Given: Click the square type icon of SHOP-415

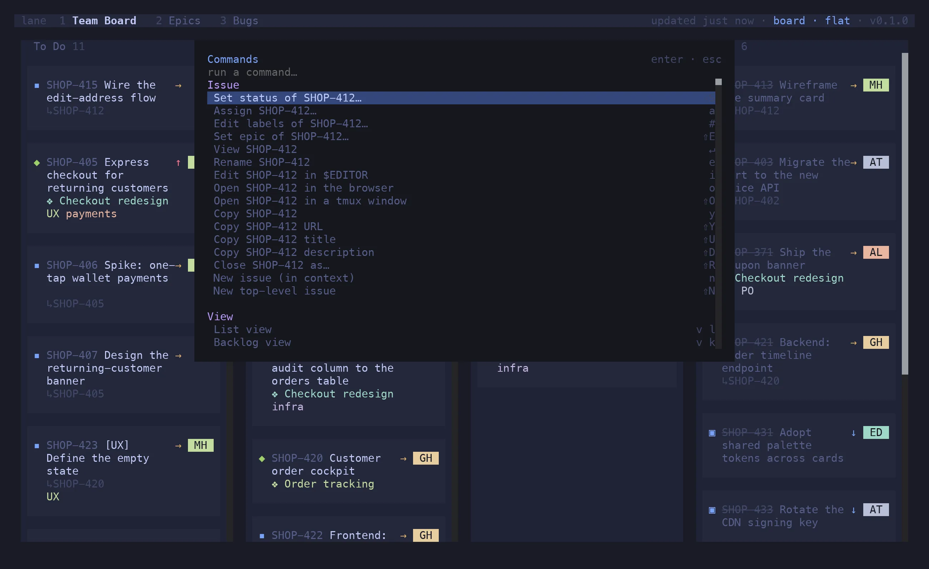Looking at the screenshot, I should click(x=36, y=85).
